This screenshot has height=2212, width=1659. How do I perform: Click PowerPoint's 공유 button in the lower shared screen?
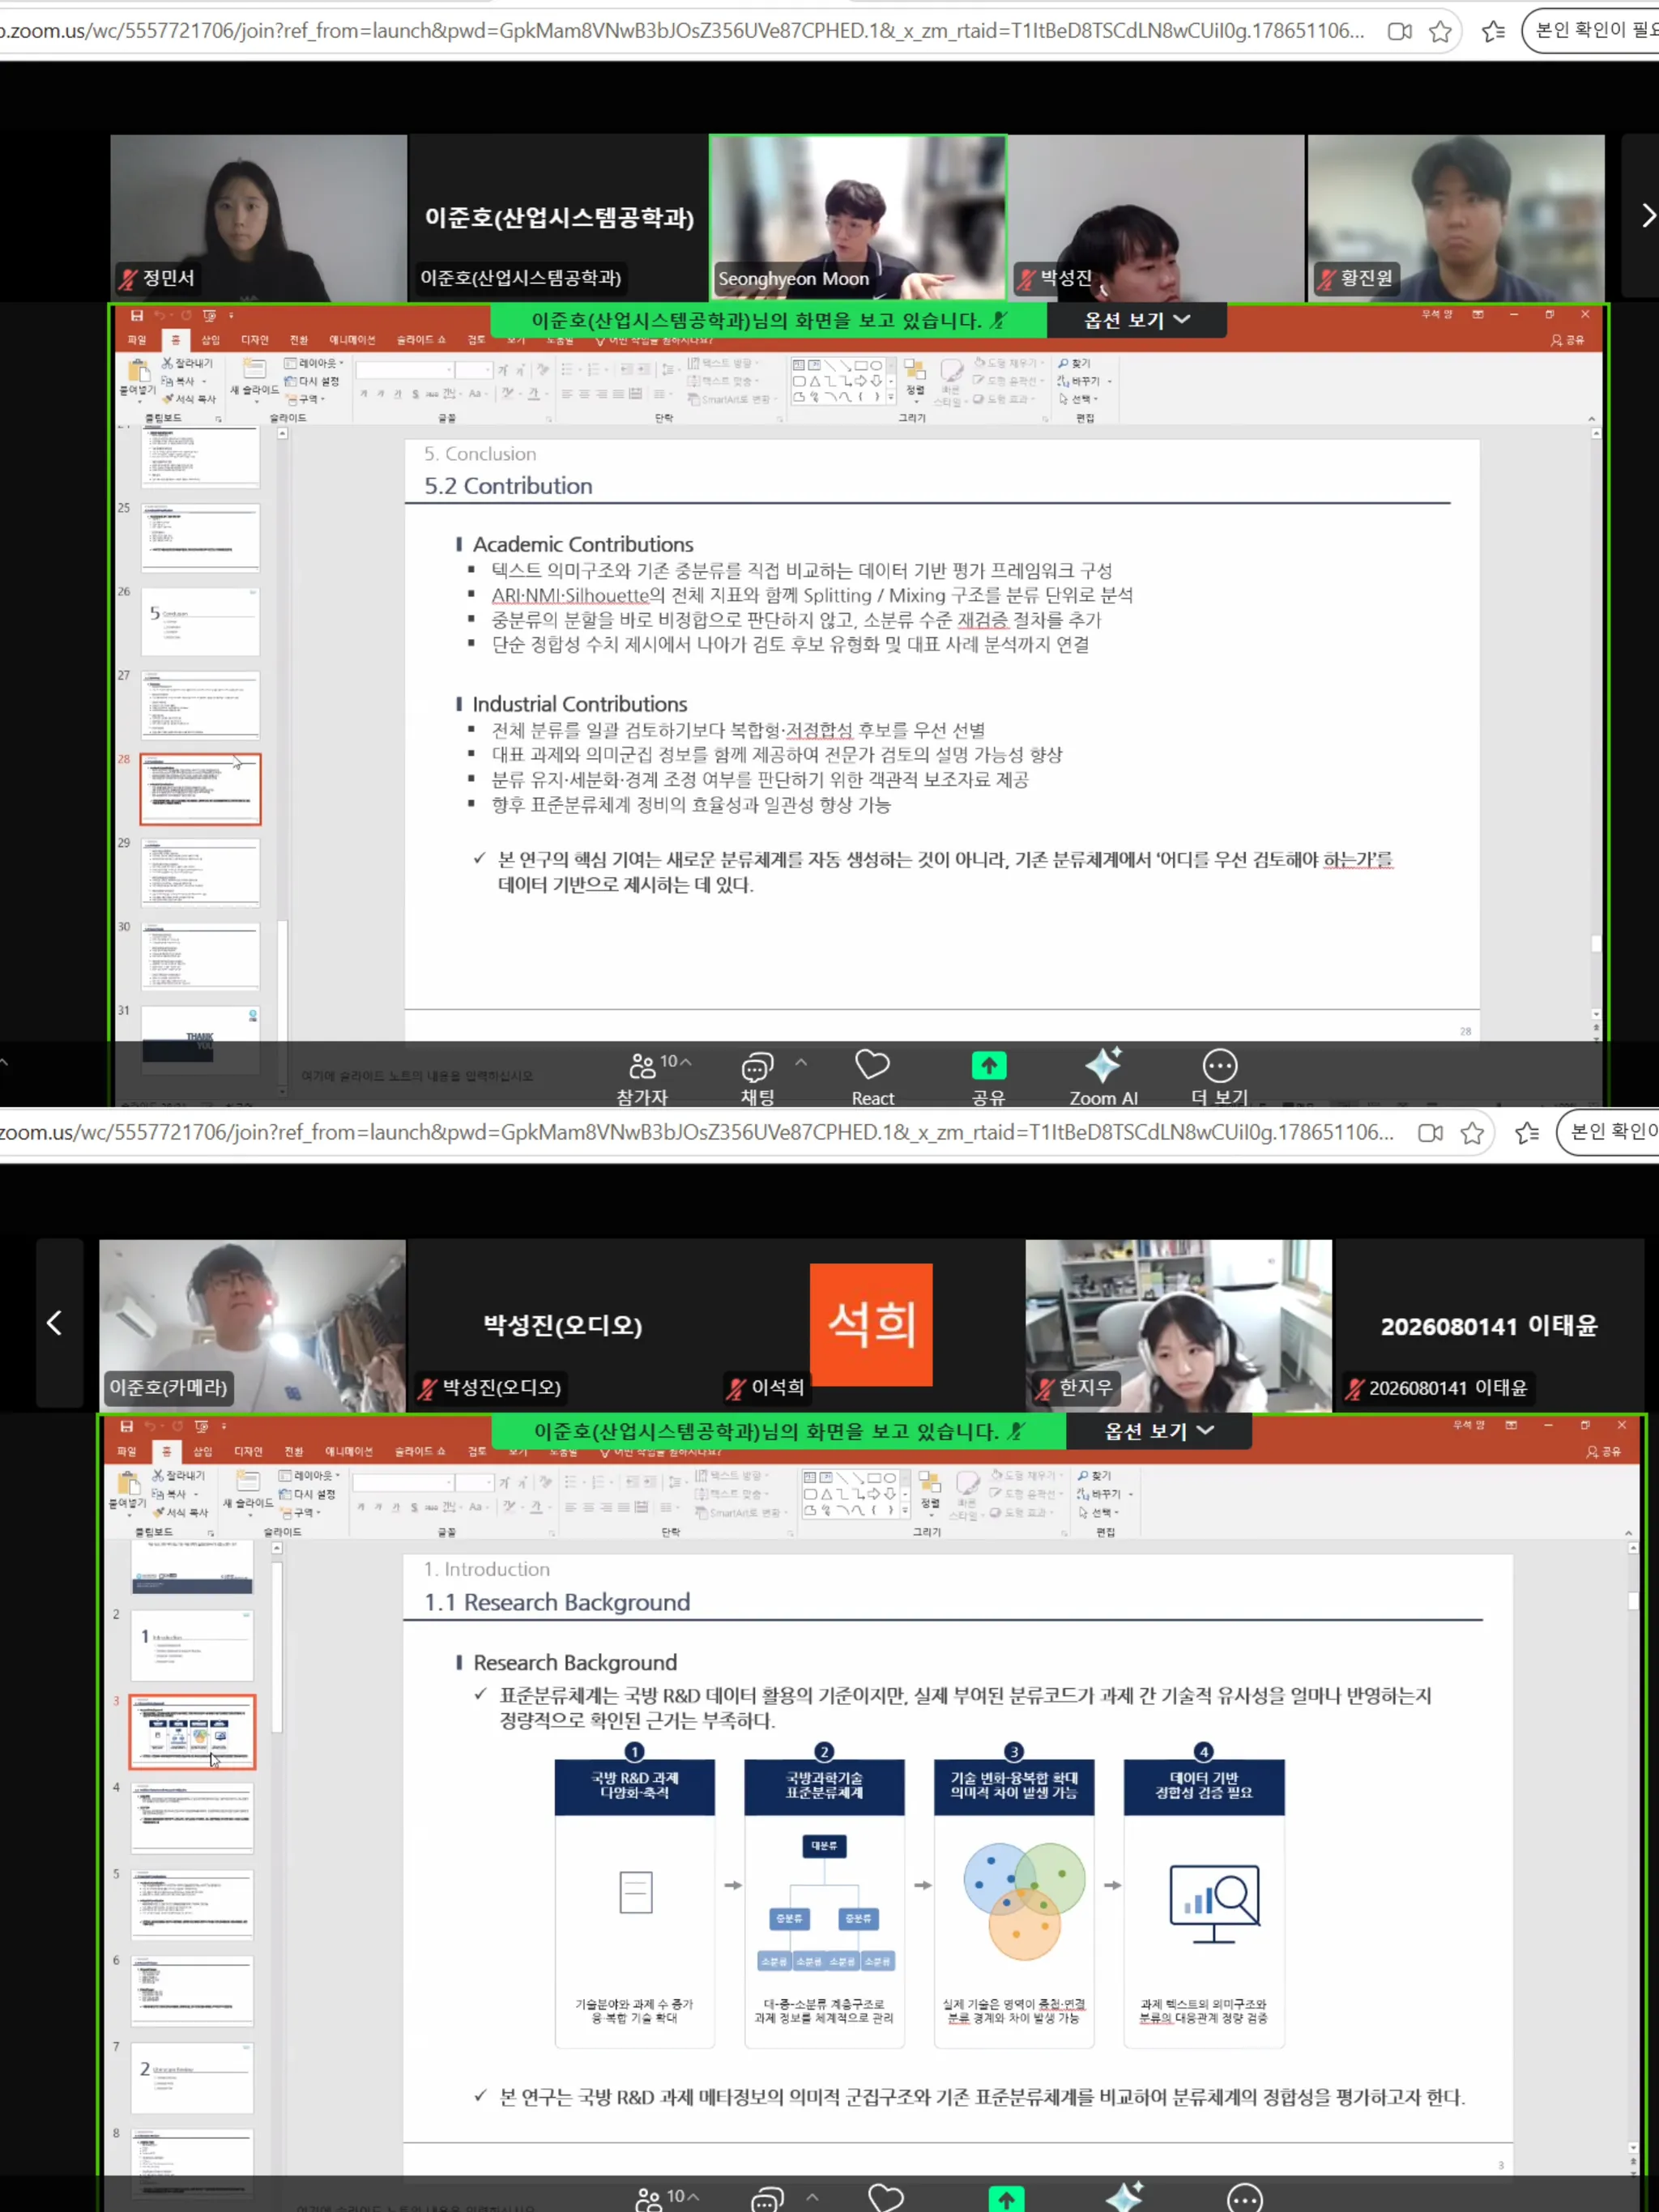(1603, 1451)
